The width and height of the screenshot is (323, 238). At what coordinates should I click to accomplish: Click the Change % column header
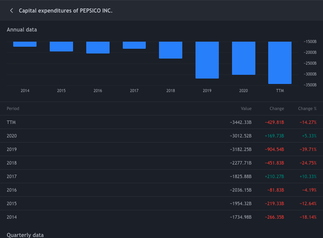tap(307, 108)
